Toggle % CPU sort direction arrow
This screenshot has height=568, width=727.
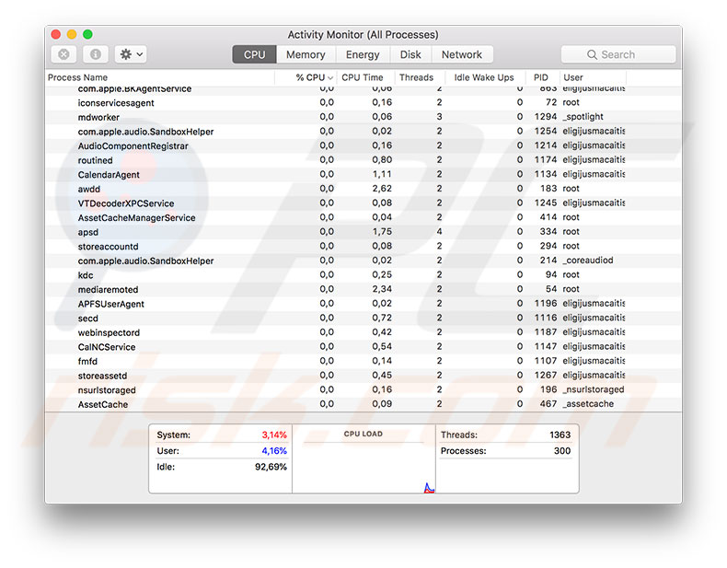(330, 78)
